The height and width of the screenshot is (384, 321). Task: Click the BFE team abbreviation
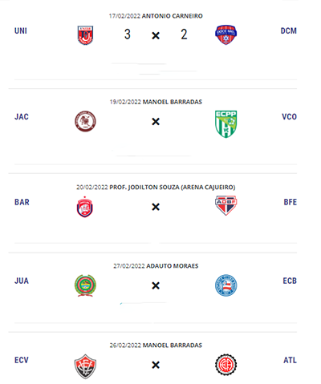point(291,202)
